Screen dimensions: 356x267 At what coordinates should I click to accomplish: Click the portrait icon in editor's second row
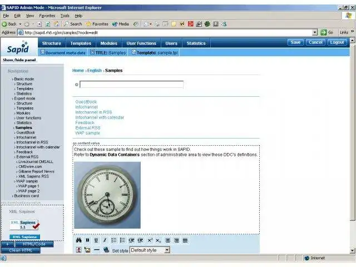(79, 250)
